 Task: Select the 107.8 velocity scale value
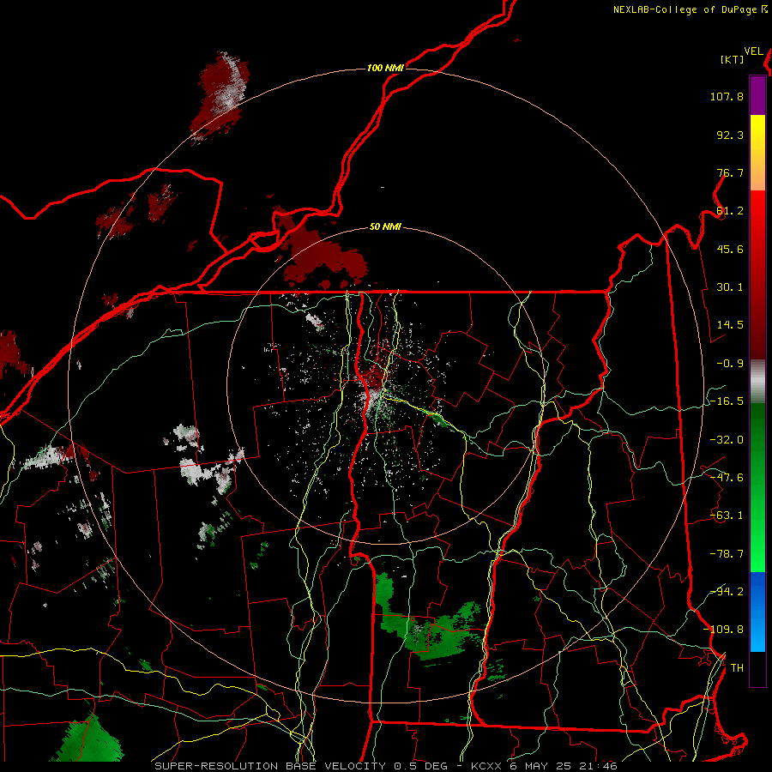727,96
